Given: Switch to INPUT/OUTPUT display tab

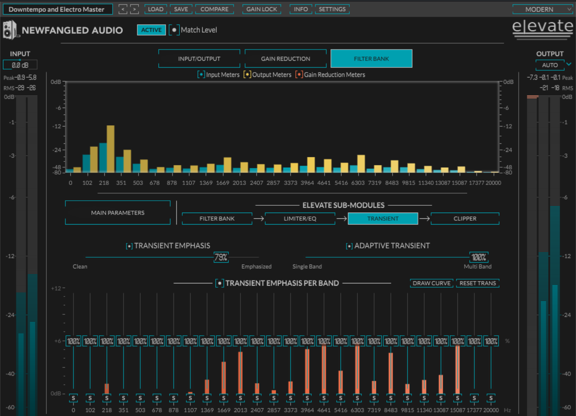Looking at the screenshot, I should [199, 58].
